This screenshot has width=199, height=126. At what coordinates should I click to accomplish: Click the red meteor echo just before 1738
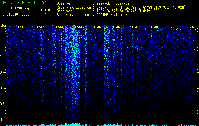pyautogui.click(x=150, y=97)
